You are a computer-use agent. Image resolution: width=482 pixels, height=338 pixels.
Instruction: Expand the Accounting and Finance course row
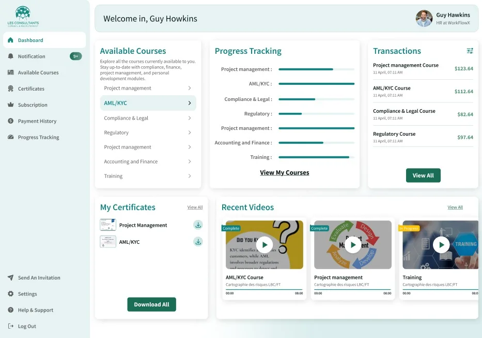tap(148, 161)
